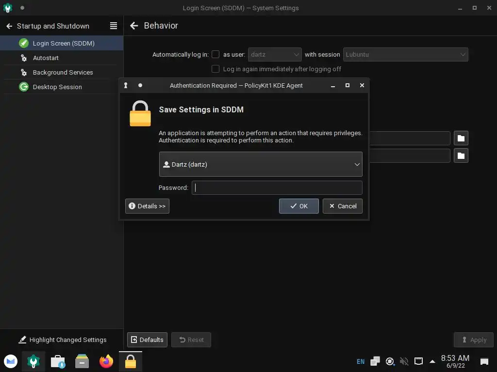
Task: Open Background Services settings
Action: coord(62,73)
